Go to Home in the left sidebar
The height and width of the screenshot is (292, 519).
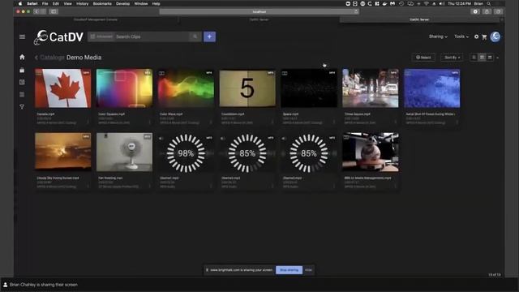click(22, 57)
